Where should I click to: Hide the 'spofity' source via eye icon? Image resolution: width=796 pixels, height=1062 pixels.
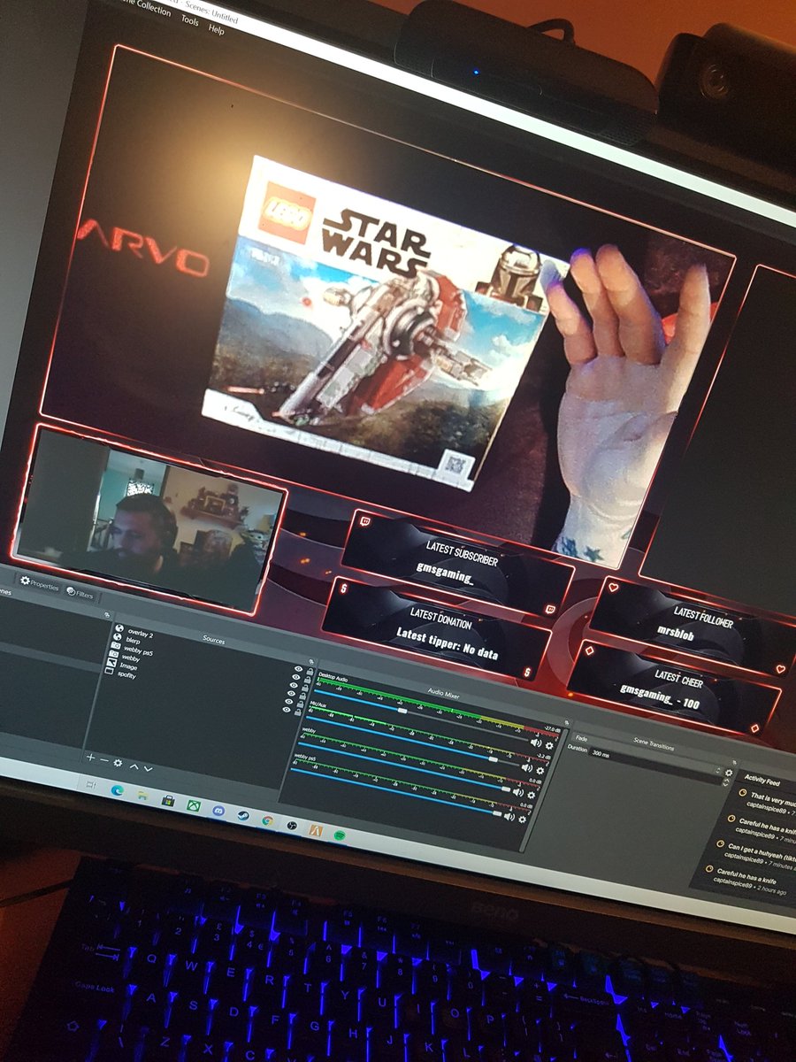pos(287,709)
